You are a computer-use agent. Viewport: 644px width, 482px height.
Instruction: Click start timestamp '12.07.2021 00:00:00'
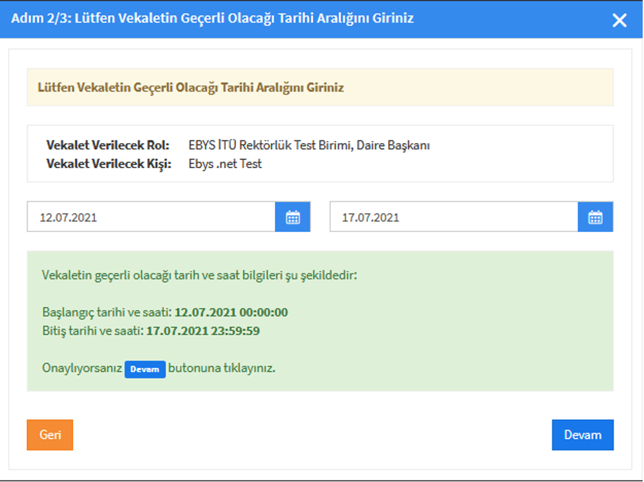[x=231, y=313]
